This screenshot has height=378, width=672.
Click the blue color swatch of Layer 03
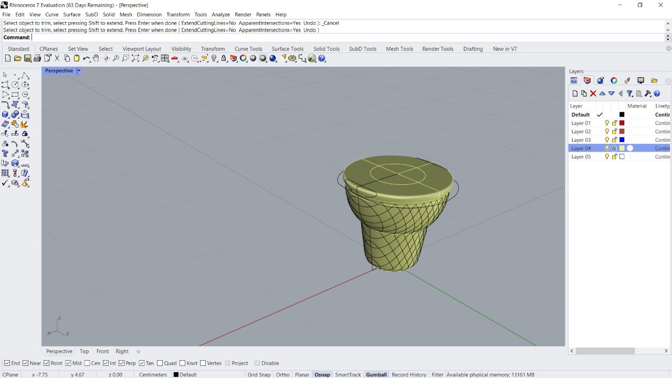tap(622, 140)
